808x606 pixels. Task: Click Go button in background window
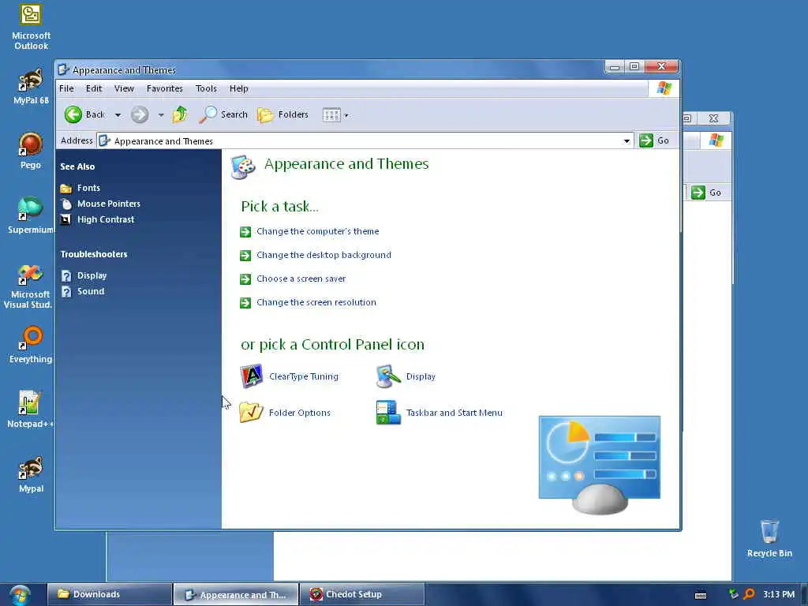click(706, 193)
